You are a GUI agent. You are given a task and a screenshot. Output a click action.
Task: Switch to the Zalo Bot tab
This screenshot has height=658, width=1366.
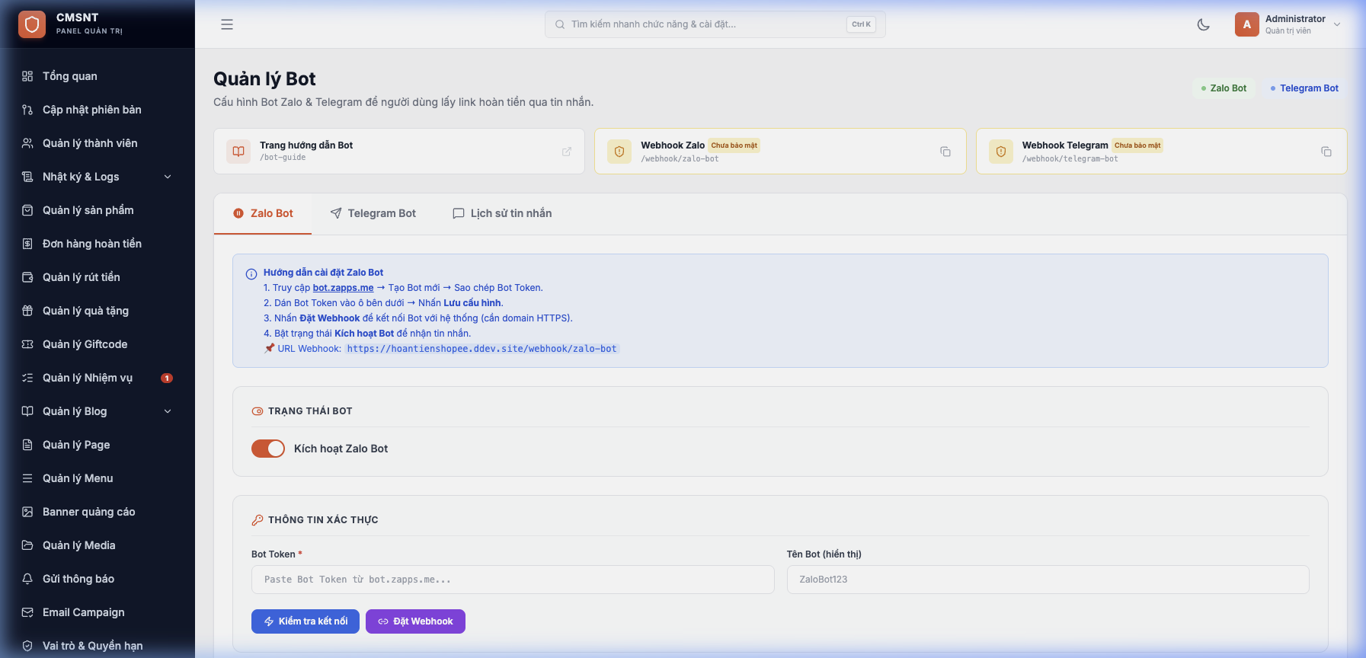[263, 213]
